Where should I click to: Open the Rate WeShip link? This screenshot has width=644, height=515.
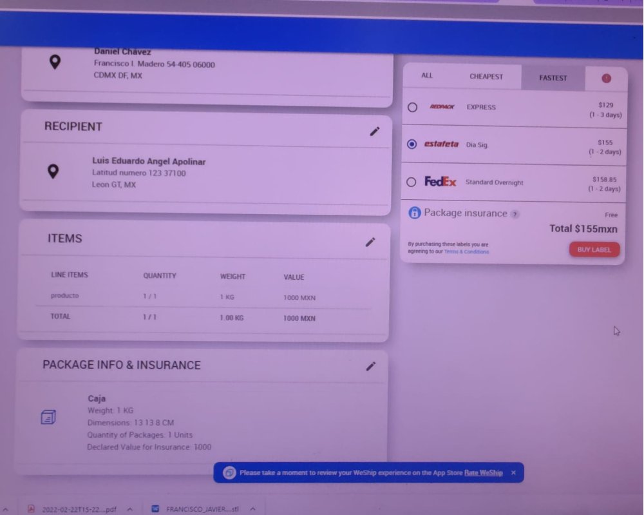pos(484,472)
